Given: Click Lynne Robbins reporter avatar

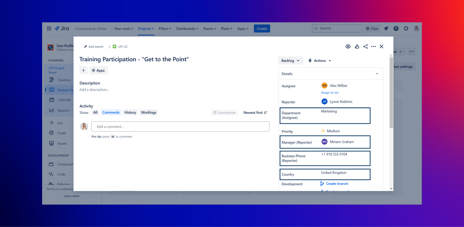Looking at the screenshot, I should pyautogui.click(x=324, y=101).
